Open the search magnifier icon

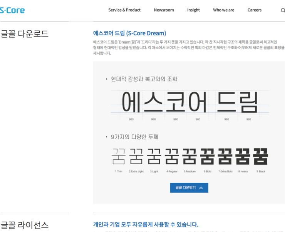tap(283, 10)
